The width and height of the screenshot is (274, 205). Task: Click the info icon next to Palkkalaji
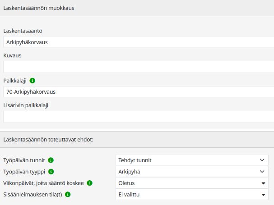pyautogui.click(x=32, y=81)
